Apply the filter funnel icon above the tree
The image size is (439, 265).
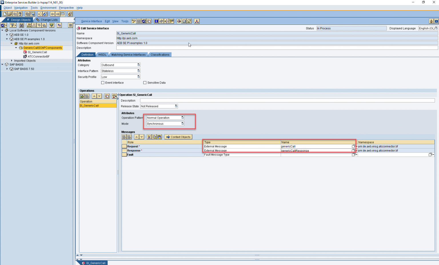pyautogui.click(x=12, y=25)
